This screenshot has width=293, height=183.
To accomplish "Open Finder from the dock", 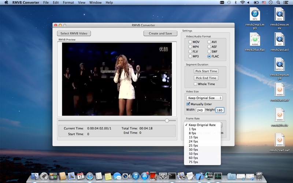I will point(35,176).
